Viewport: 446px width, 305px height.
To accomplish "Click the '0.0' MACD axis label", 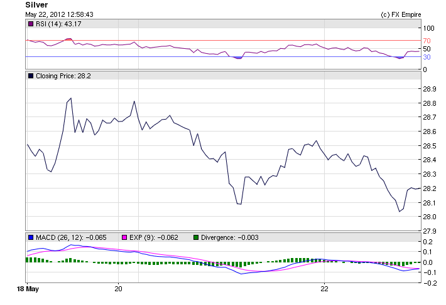I will coord(428,262).
